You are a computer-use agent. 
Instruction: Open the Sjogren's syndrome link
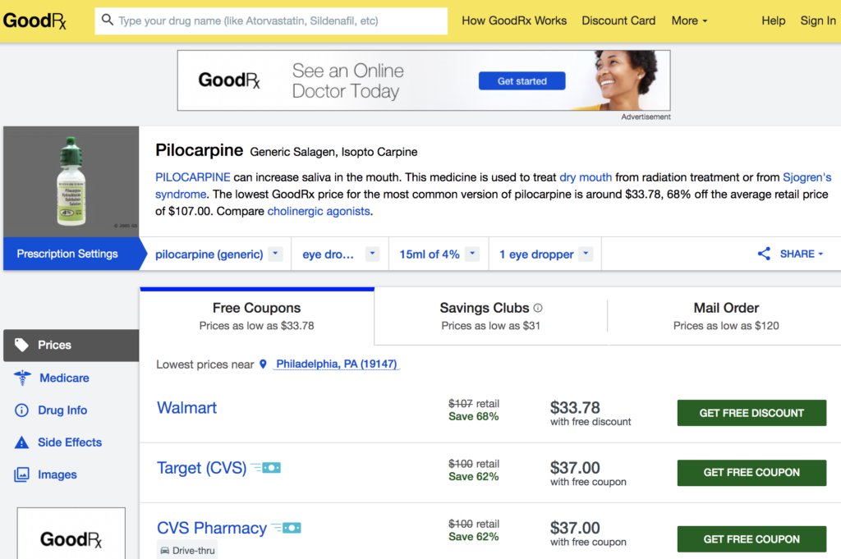tap(807, 176)
